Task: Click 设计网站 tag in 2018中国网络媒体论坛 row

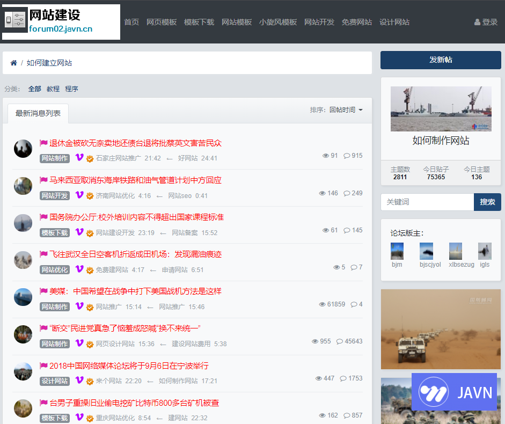Action: pyautogui.click(x=55, y=381)
